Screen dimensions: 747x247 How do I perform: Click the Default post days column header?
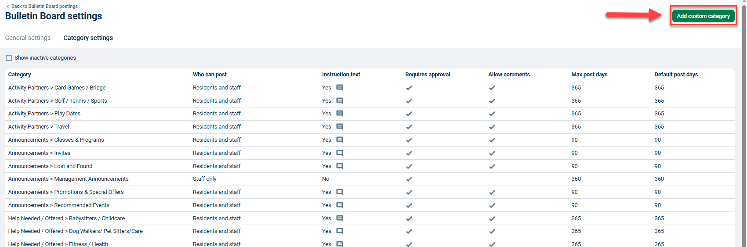pos(676,75)
